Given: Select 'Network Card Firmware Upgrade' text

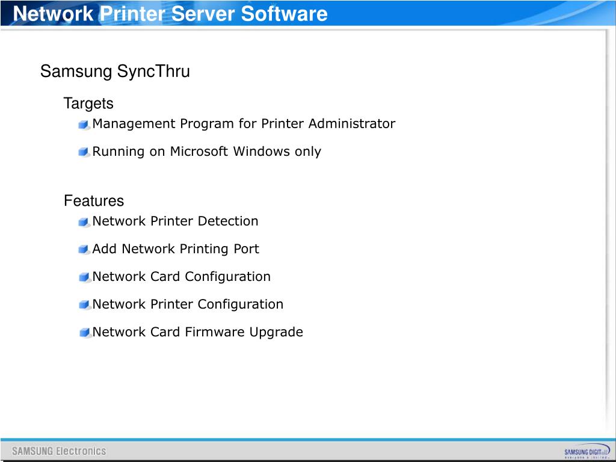Looking at the screenshot, I should click(197, 332).
